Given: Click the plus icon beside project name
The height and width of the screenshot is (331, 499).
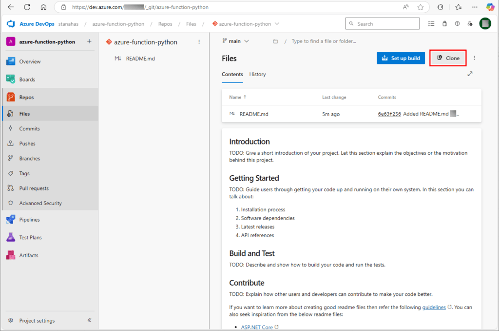Looking at the screenshot, I should coord(90,41).
